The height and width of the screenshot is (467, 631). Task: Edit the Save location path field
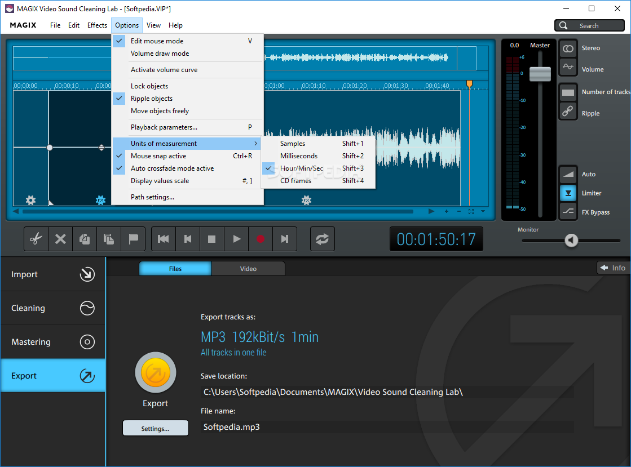[x=387, y=392]
